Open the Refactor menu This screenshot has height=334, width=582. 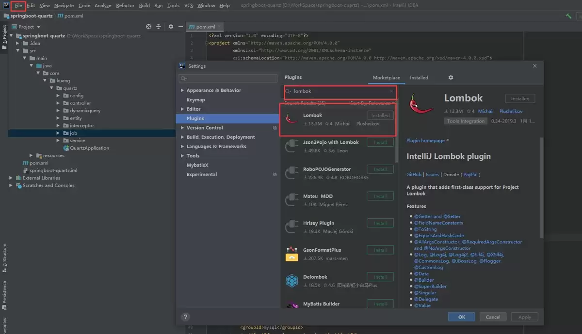click(125, 5)
